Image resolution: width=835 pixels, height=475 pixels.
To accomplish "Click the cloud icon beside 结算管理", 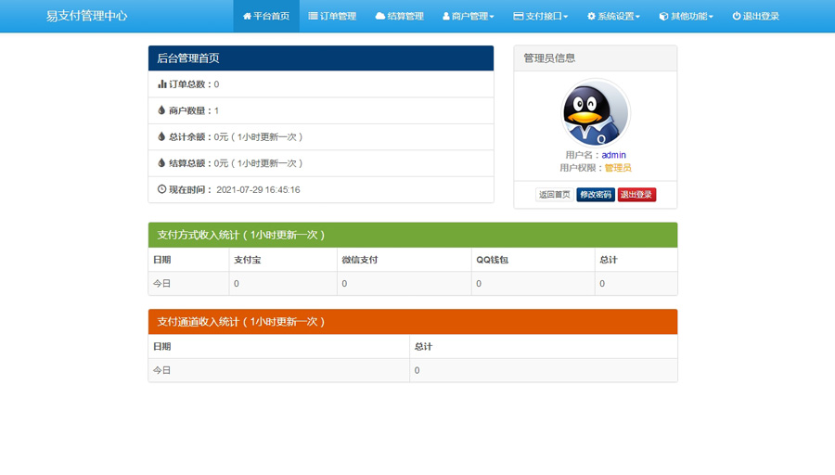I will point(380,17).
